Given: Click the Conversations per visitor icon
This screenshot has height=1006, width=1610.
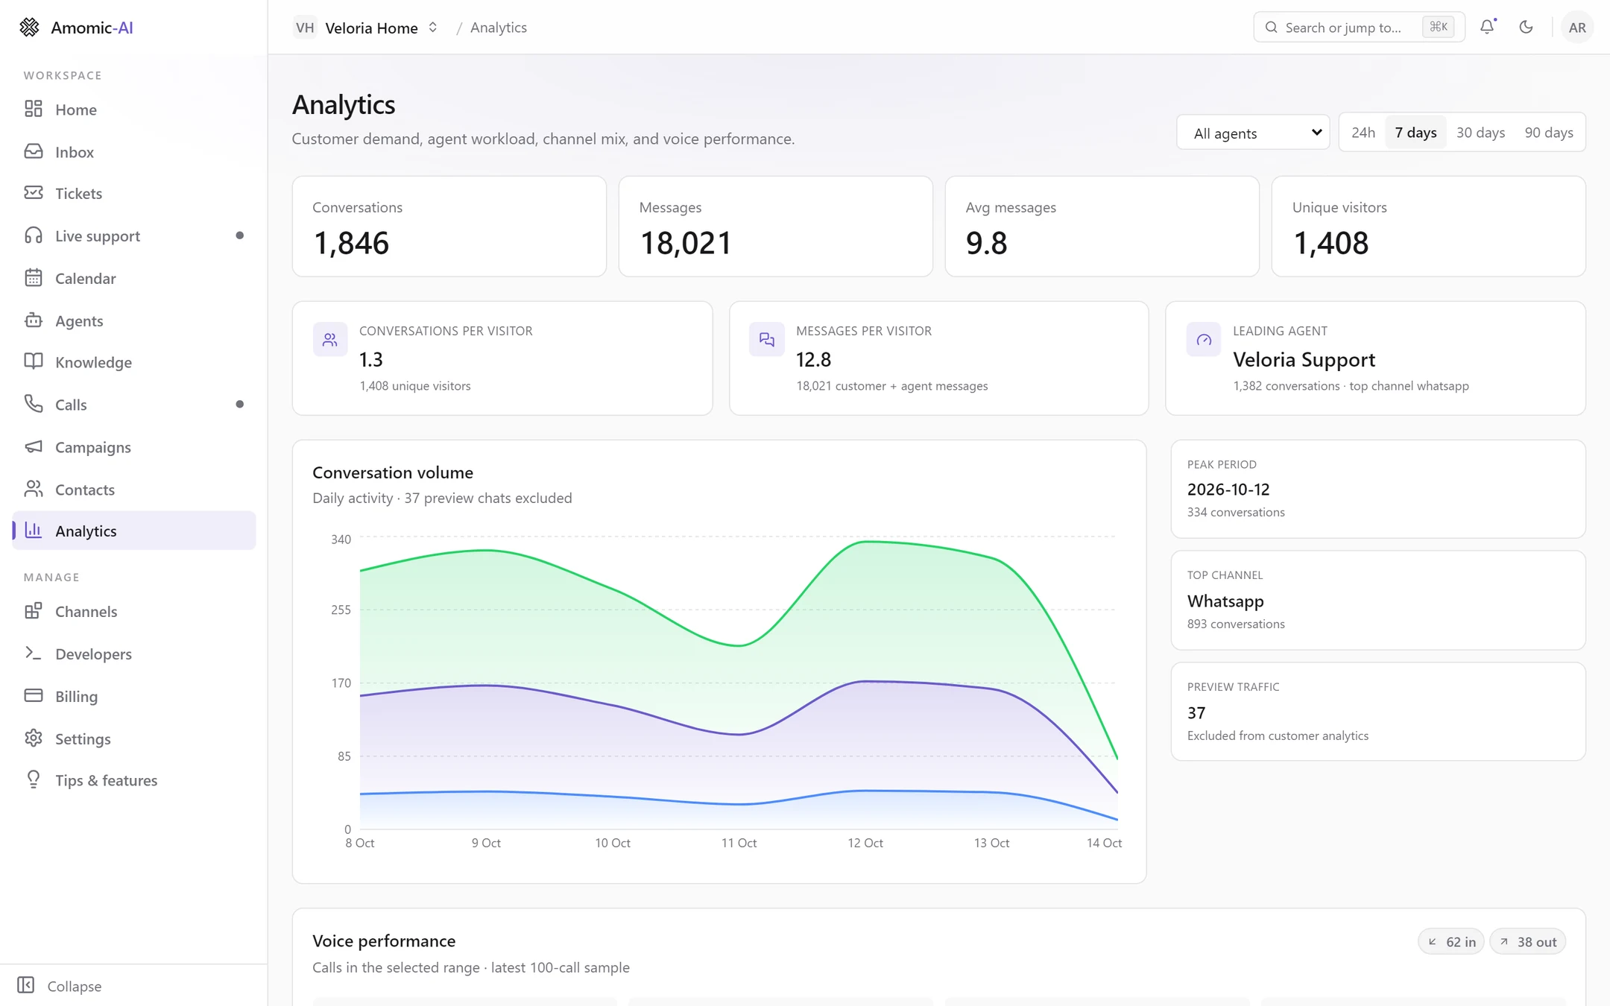Looking at the screenshot, I should coord(330,340).
